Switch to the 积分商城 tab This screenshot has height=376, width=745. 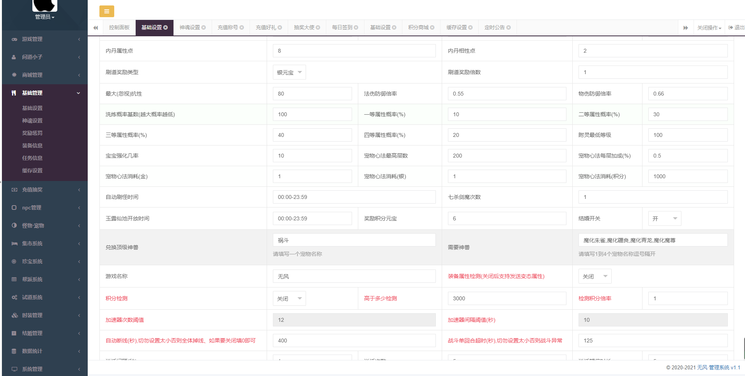(418, 27)
